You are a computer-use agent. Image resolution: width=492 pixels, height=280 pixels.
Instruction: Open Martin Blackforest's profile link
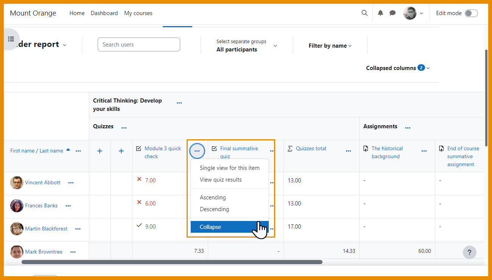46,229
